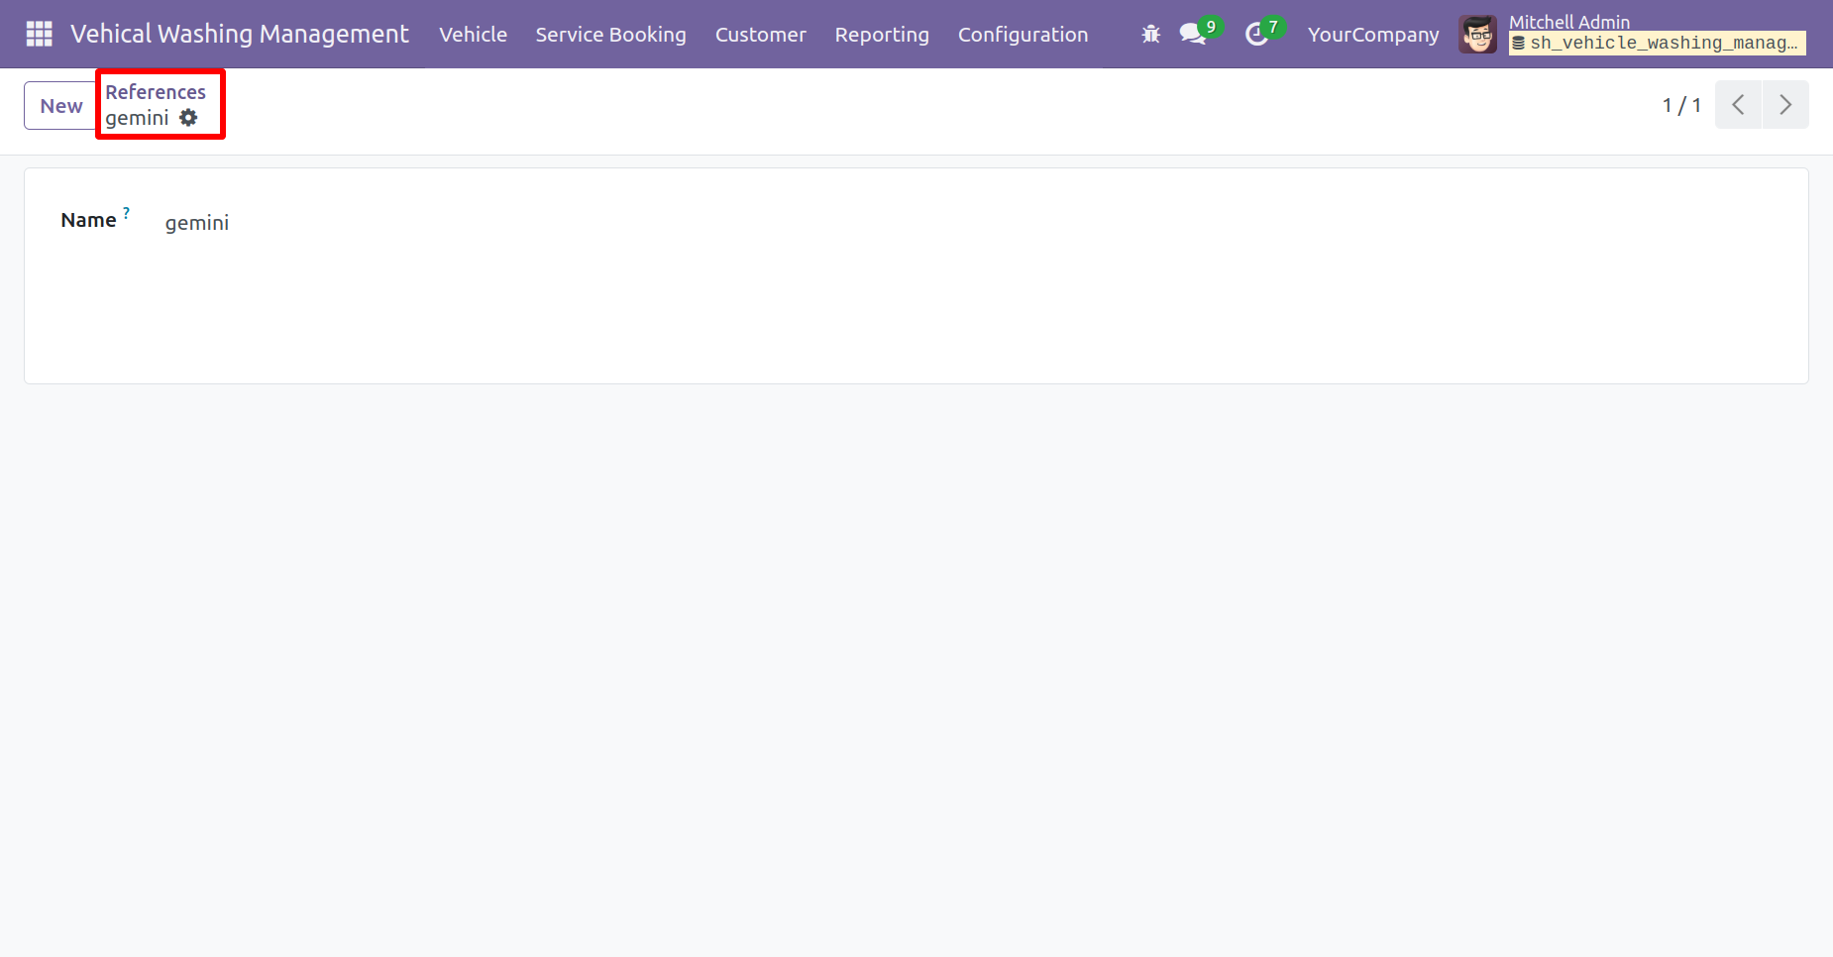
Task: Open Mitchell Admin user menu
Action: coord(1632,34)
